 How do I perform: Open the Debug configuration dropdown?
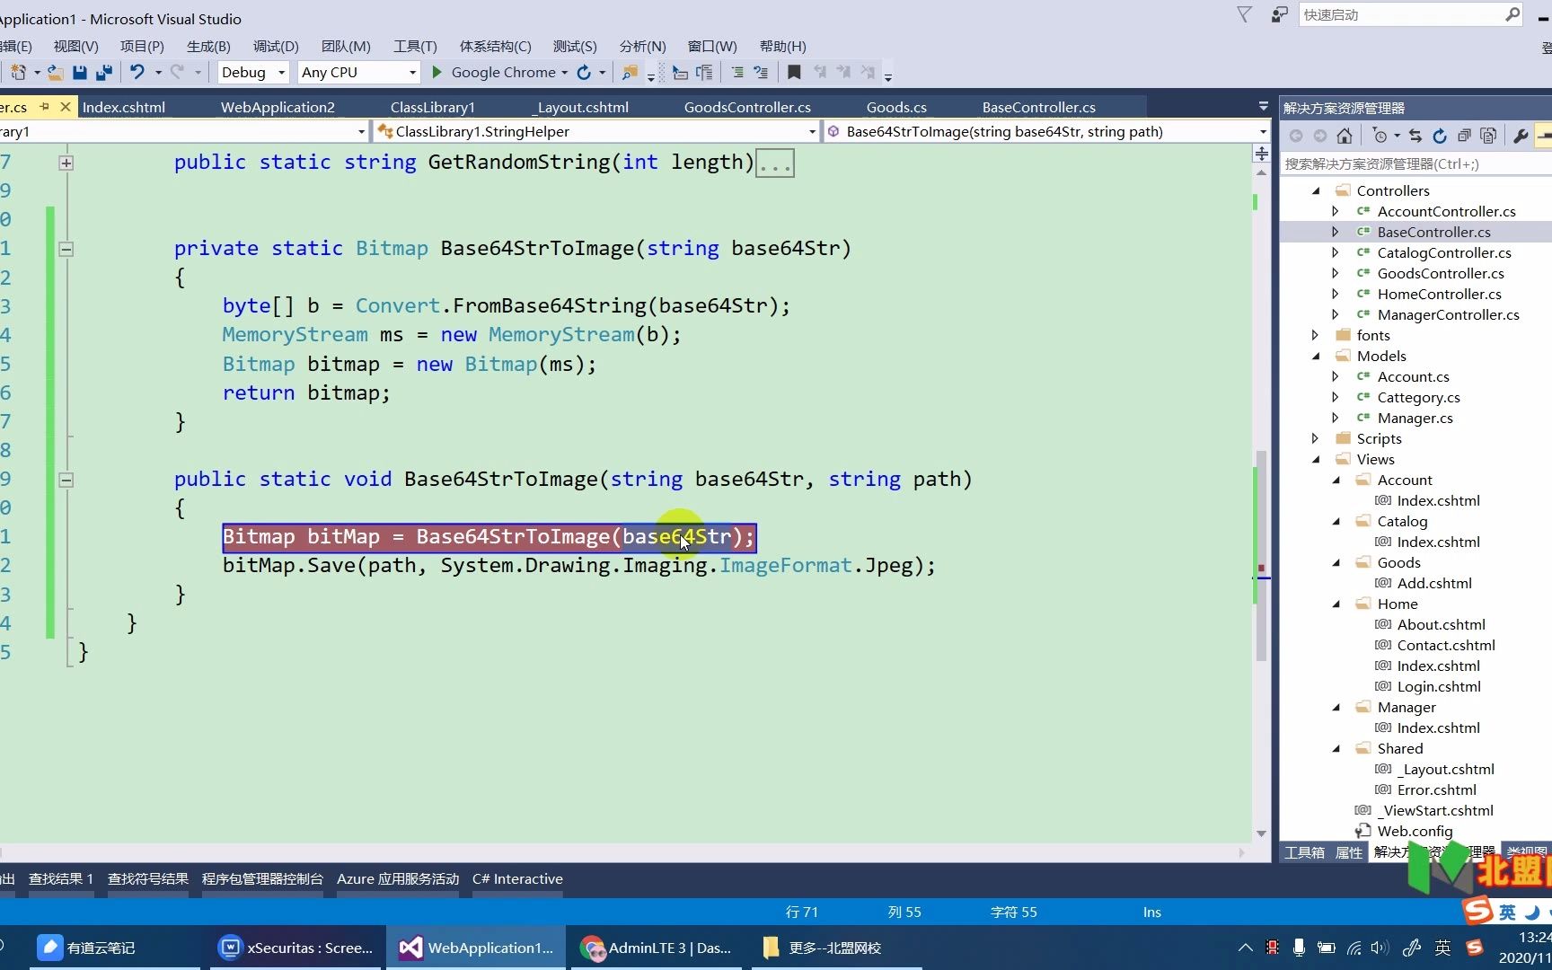[x=252, y=73]
